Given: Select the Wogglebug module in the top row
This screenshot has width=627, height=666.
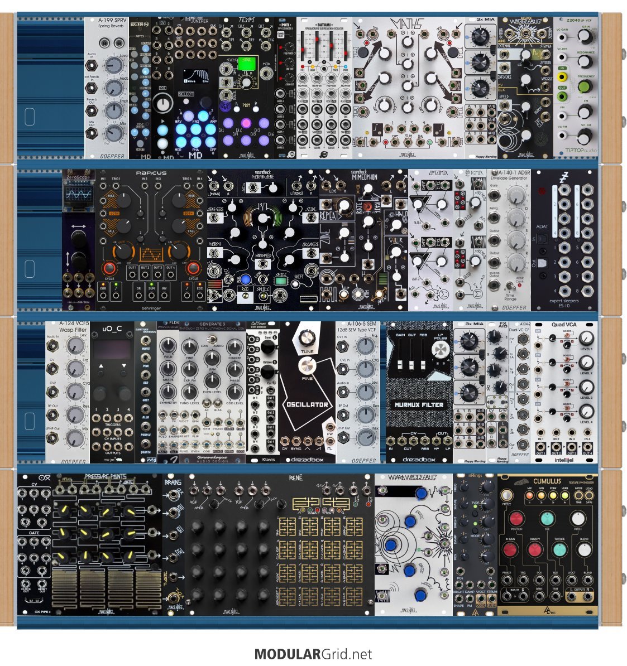Looking at the screenshot, I should (x=525, y=88).
